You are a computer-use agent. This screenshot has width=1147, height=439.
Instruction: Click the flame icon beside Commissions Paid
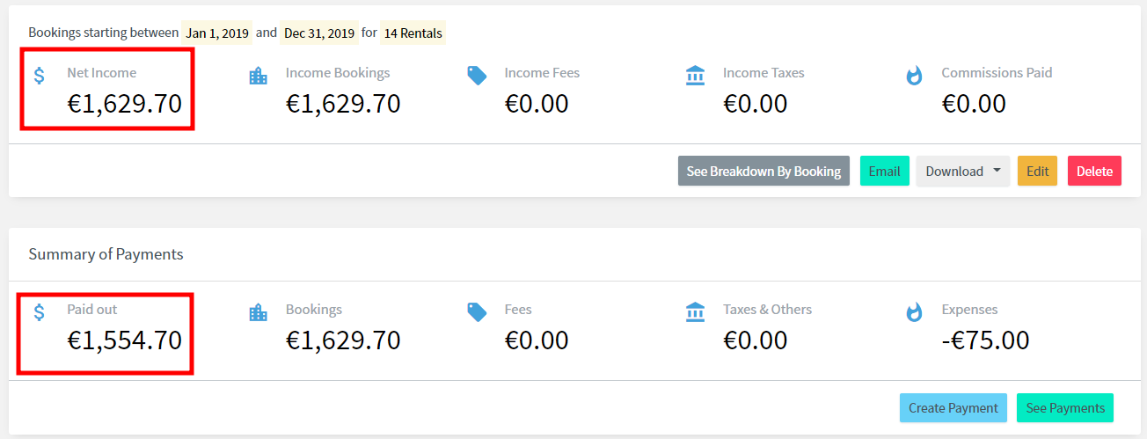tap(914, 76)
